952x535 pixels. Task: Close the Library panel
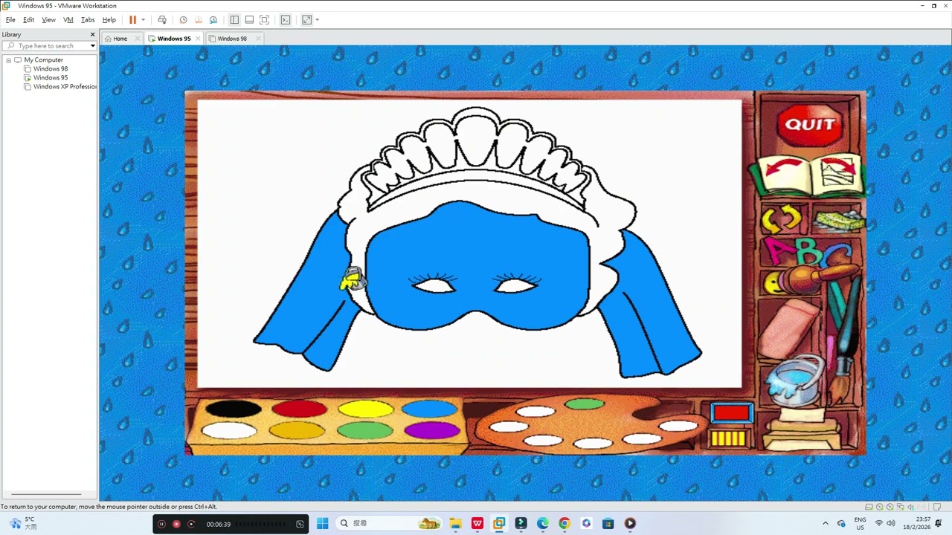92,34
